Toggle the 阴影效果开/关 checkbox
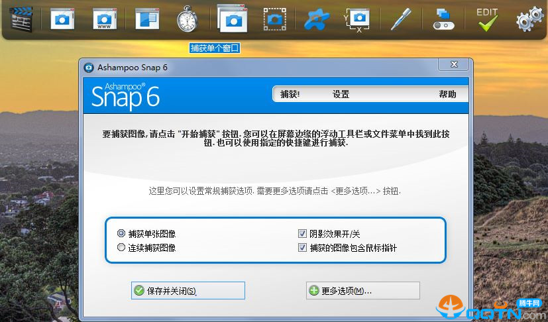This screenshot has width=548, height=322. pyautogui.click(x=302, y=234)
